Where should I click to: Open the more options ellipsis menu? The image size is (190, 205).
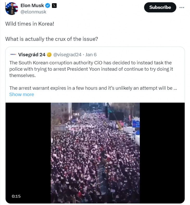point(182,7)
